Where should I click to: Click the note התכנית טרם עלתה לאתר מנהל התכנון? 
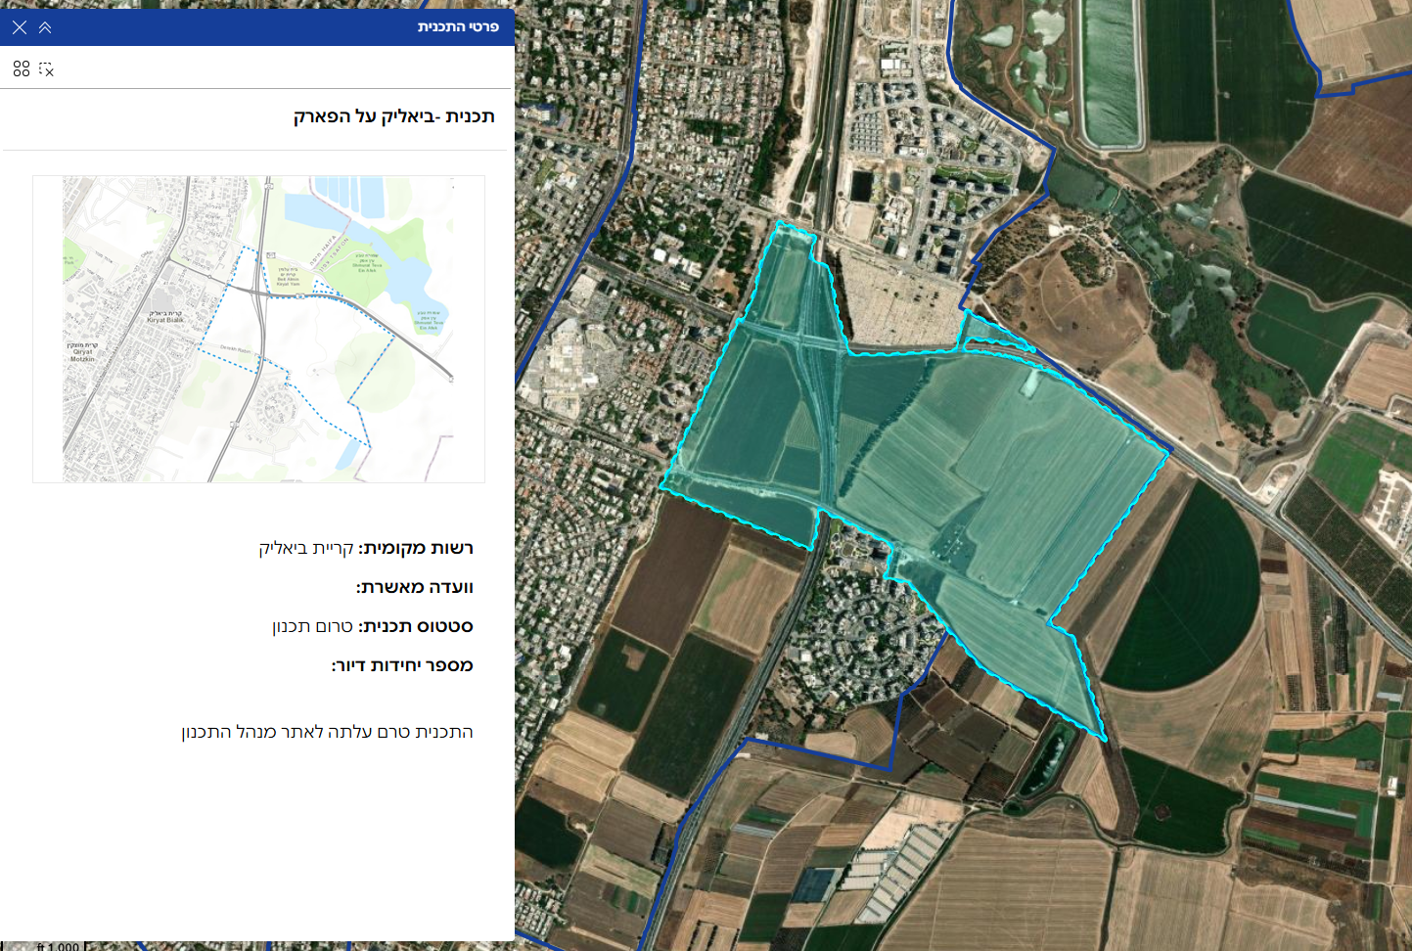[328, 732]
